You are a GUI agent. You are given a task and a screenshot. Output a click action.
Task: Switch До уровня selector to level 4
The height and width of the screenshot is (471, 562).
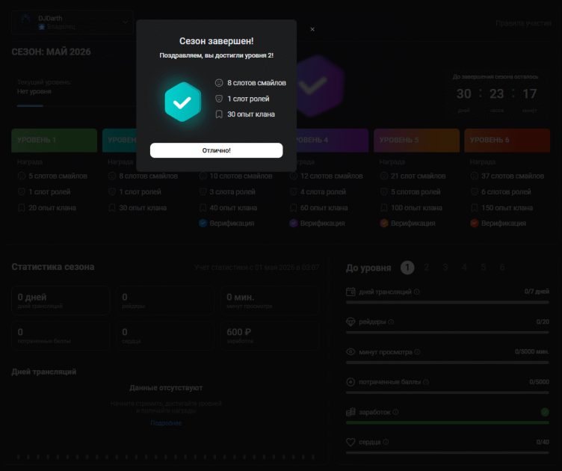click(x=464, y=268)
